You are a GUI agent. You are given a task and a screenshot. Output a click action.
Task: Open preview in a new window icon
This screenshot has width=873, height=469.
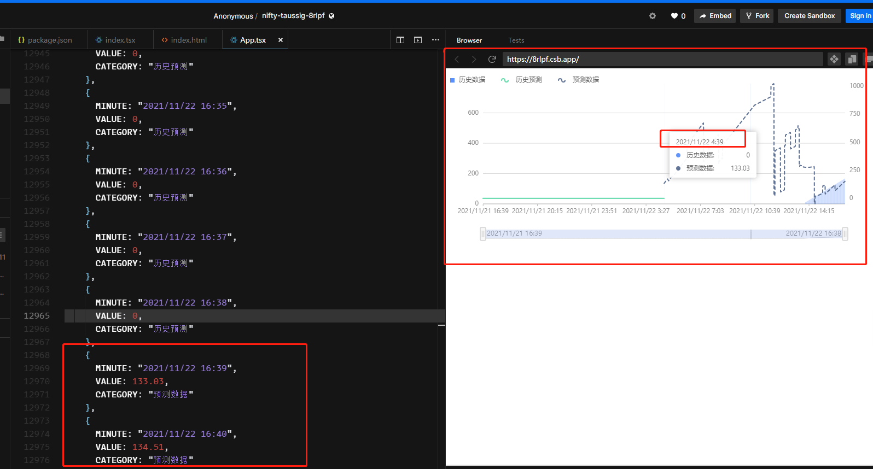tap(852, 59)
